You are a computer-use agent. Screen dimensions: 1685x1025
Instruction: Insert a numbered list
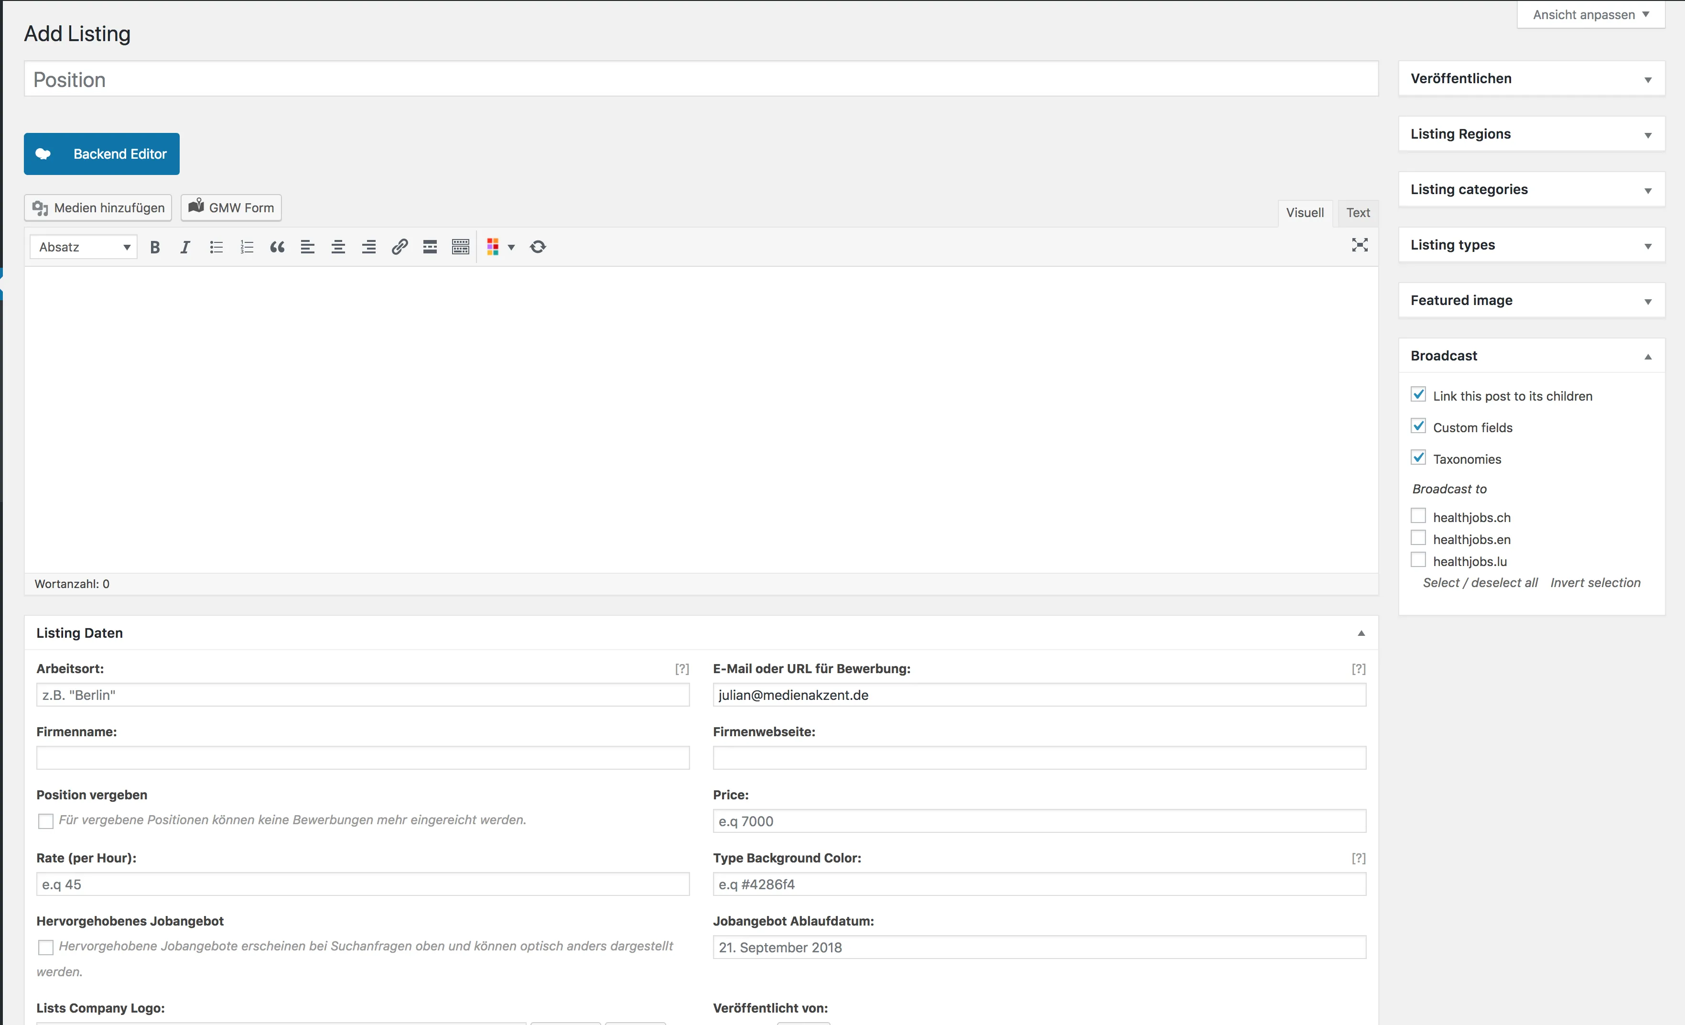[x=247, y=247]
